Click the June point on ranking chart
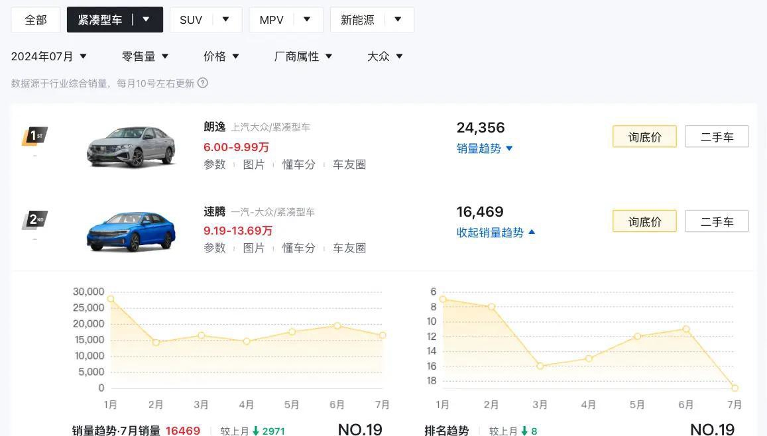This screenshot has height=436, width=767. pos(686,329)
